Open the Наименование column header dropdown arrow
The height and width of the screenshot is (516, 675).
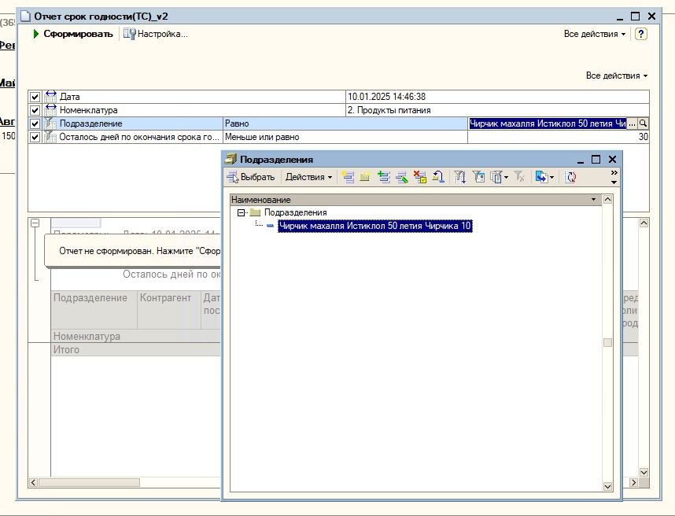point(593,200)
